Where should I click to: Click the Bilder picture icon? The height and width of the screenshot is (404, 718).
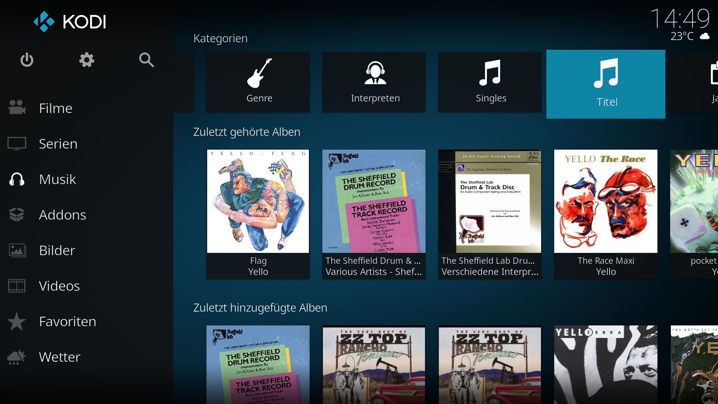[17, 250]
